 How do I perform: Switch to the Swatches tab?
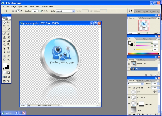pyautogui.click(x=139, y=39)
